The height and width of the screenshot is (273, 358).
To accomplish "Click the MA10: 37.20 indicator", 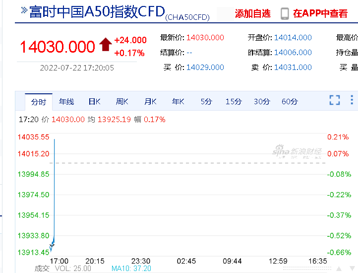I will pyautogui.click(x=131, y=269).
